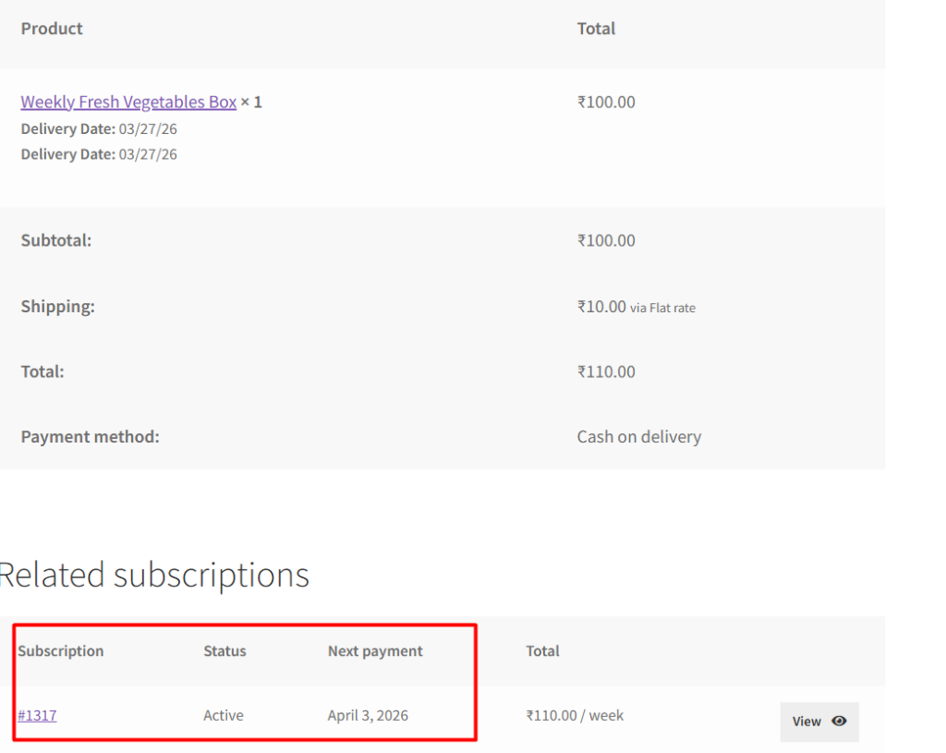Click the Subtotal label
Image resolution: width=946 pixels, height=753 pixels.
coord(56,240)
